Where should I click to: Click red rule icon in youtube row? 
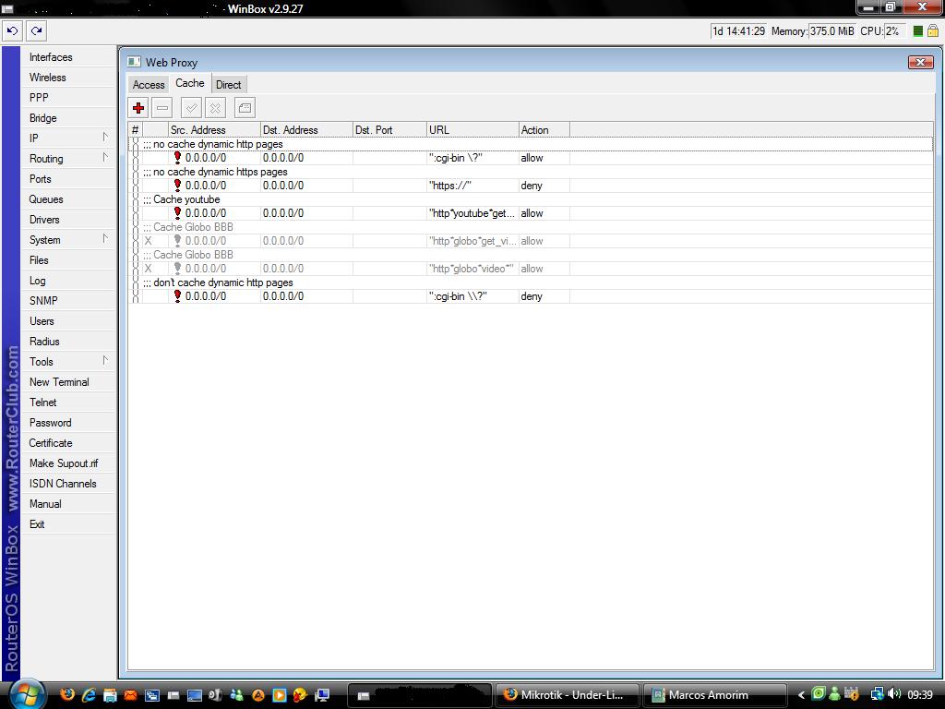click(177, 213)
